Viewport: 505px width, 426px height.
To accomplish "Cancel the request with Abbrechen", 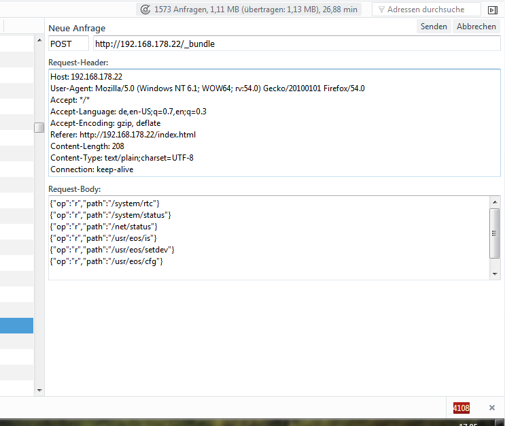I will point(476,27).
